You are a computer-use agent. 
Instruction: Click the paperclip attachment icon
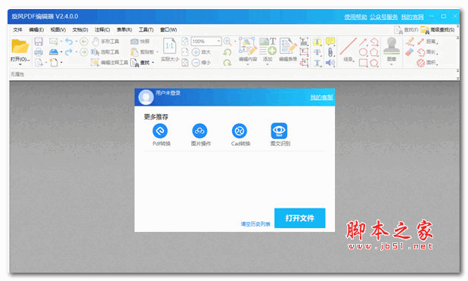click(x=330, y=52)
